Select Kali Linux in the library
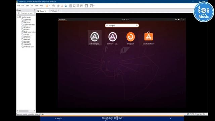Screen dimensions: 215x121 tap(26, 22)
